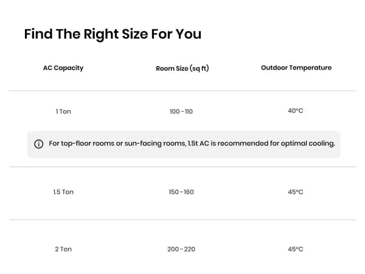Choose the 2 Ton capacity row

coord(63,249)
